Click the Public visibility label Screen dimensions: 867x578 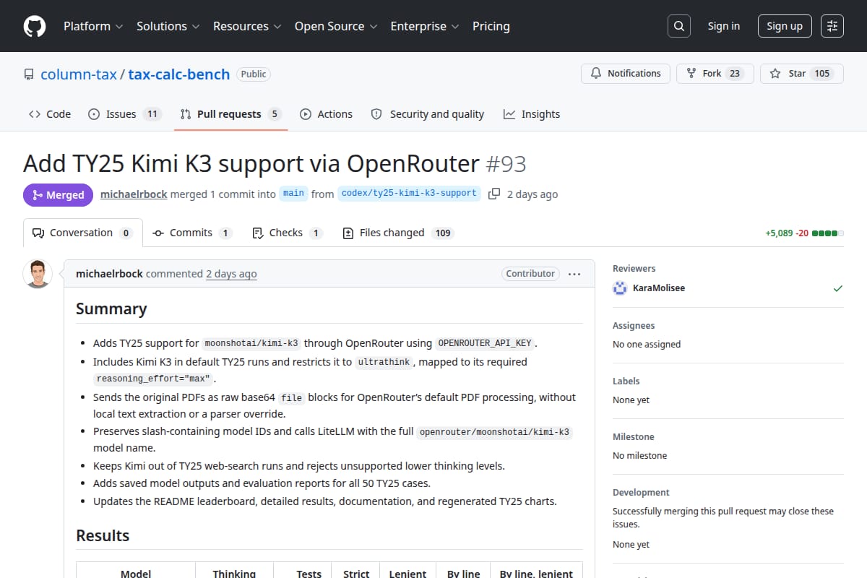[x=254, y=74]
